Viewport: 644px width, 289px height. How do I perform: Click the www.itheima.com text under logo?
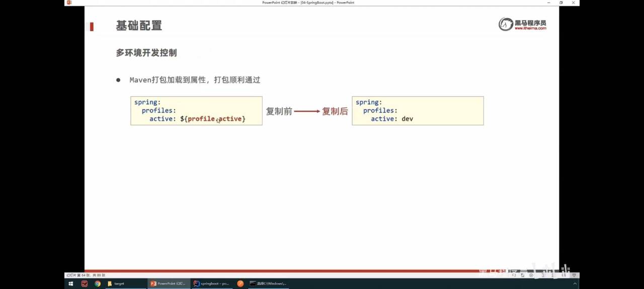pyautogui.click(x=530, y=29)
